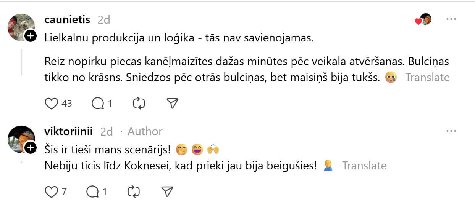475x201 pixels.
Task: Follow caunietis using plus badge
Action: tap(31, 36)
